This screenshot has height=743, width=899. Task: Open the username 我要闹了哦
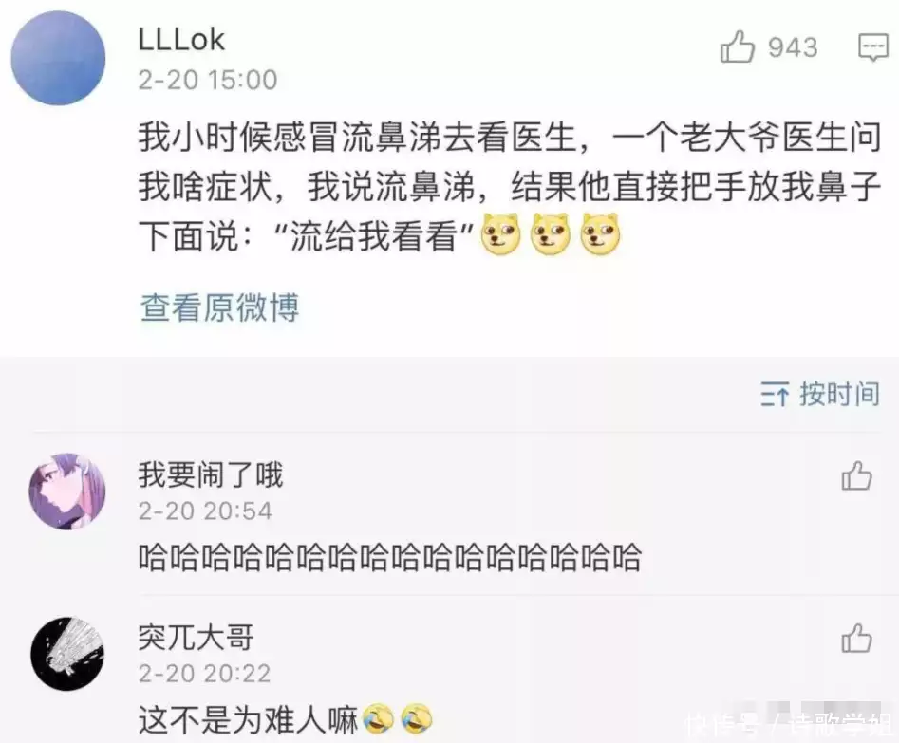(x=211, y=475)
